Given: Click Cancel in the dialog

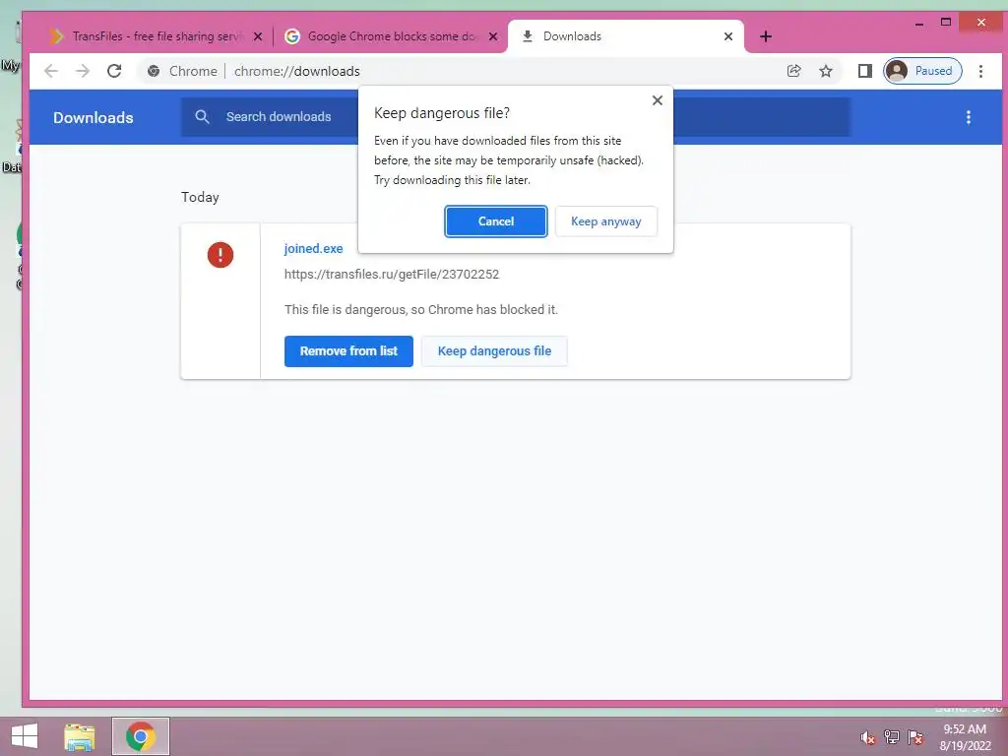Looking at the screenshot, I should click(496, 221).
